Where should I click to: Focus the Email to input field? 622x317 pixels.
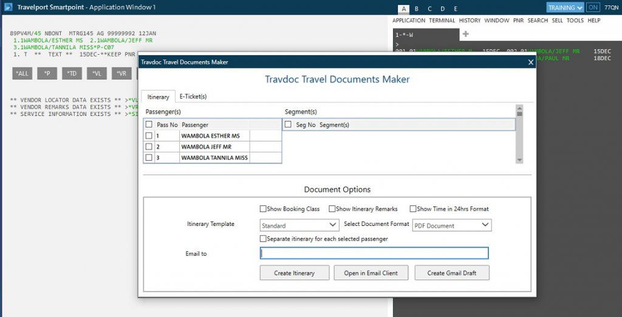(x=374, y=253)
